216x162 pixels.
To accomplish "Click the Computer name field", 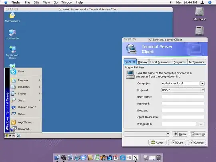I will pos(180,83).
